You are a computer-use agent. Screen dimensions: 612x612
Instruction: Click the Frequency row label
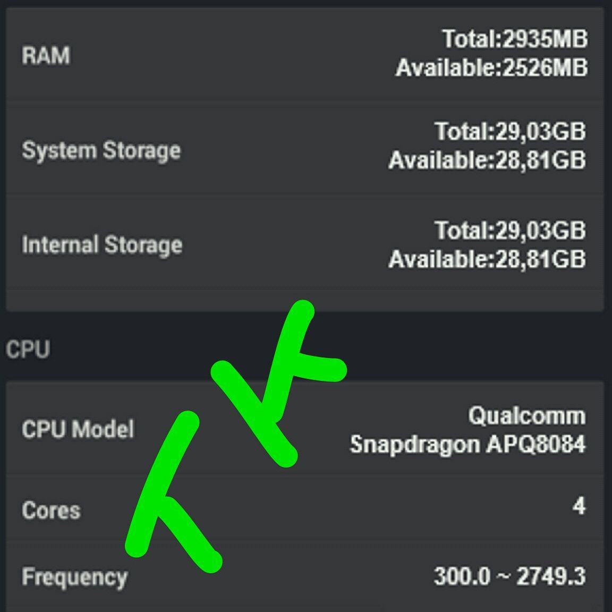pos(74,577)
